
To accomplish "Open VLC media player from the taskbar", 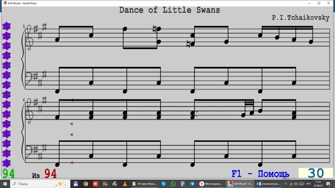I will (125, 184).
